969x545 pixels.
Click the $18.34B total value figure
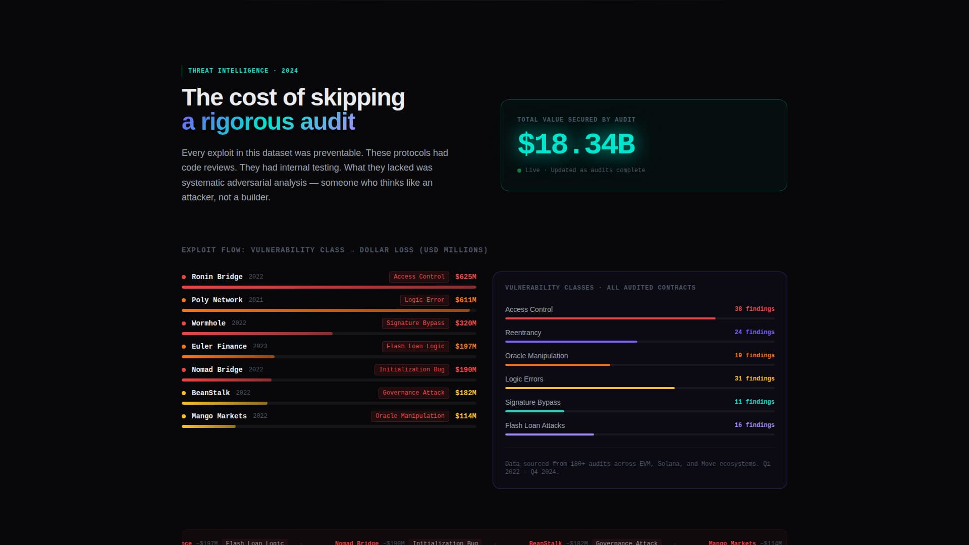[576, 144]
